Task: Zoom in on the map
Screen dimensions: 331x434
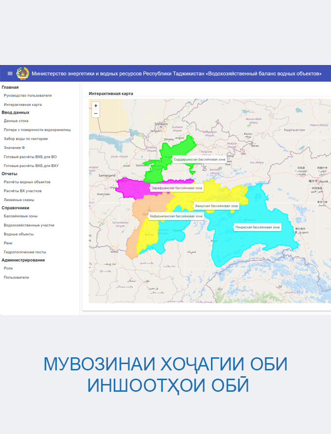Action: [96, 105]
